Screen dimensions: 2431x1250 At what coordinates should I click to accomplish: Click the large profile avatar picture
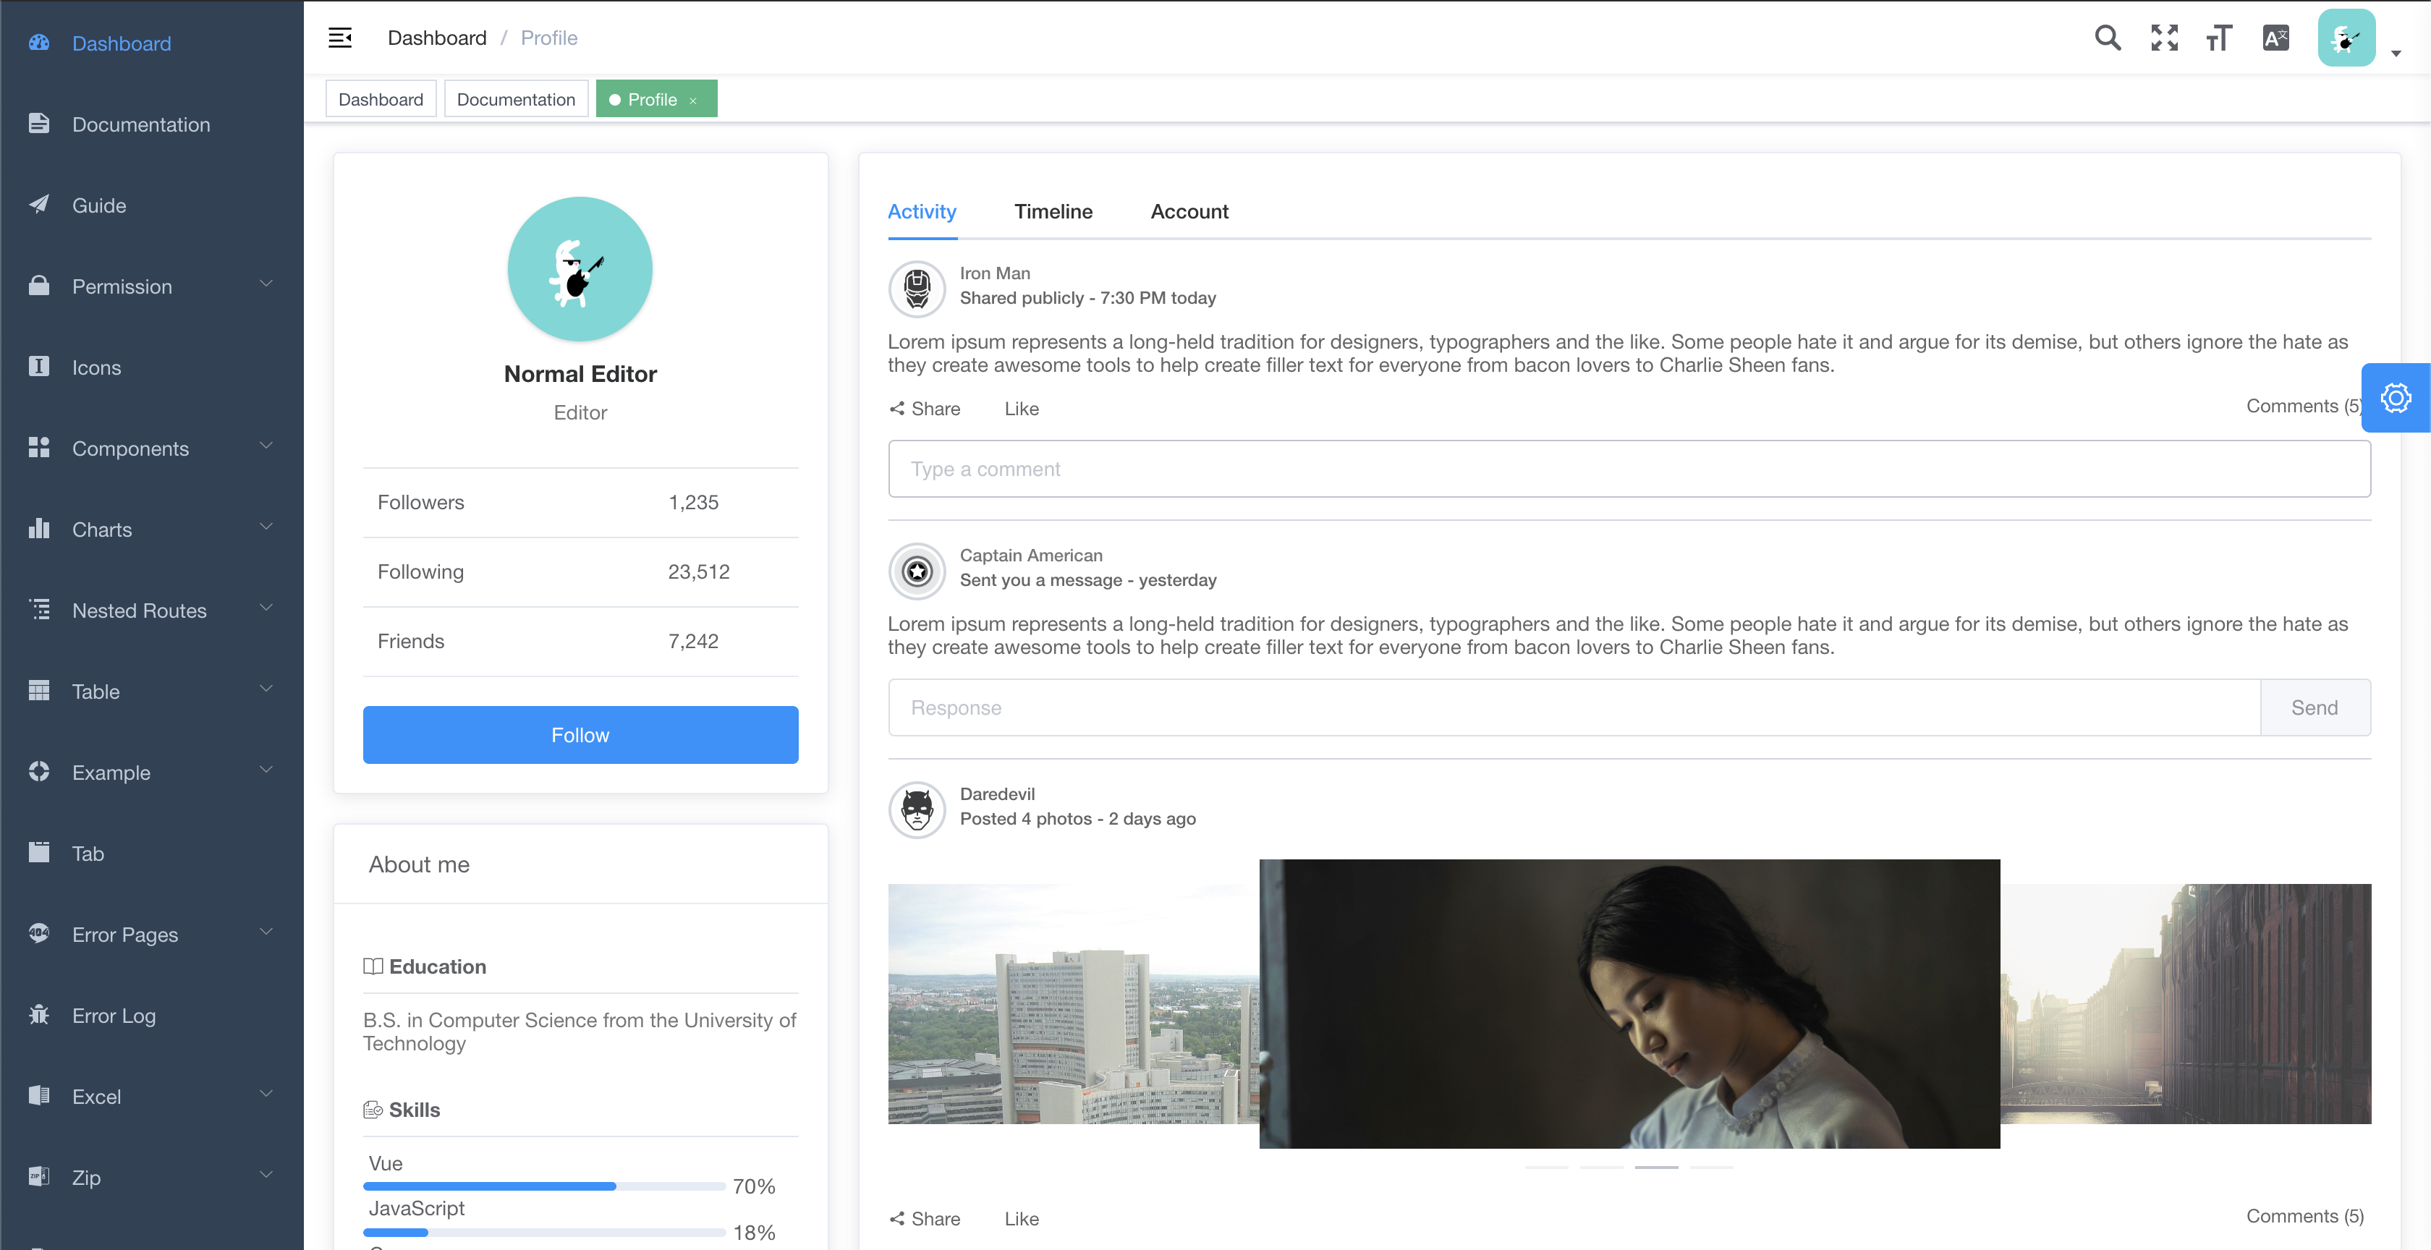tap(580, 269)
